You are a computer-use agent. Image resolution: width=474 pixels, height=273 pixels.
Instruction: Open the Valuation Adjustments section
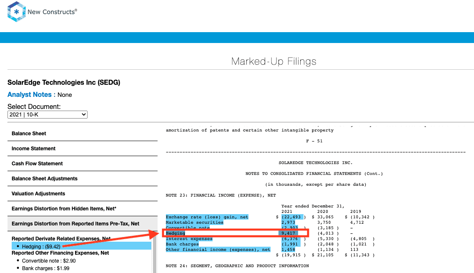(83, 194)
